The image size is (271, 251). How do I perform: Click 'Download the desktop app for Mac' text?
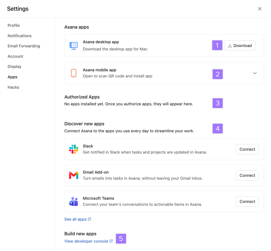(115, 49)
